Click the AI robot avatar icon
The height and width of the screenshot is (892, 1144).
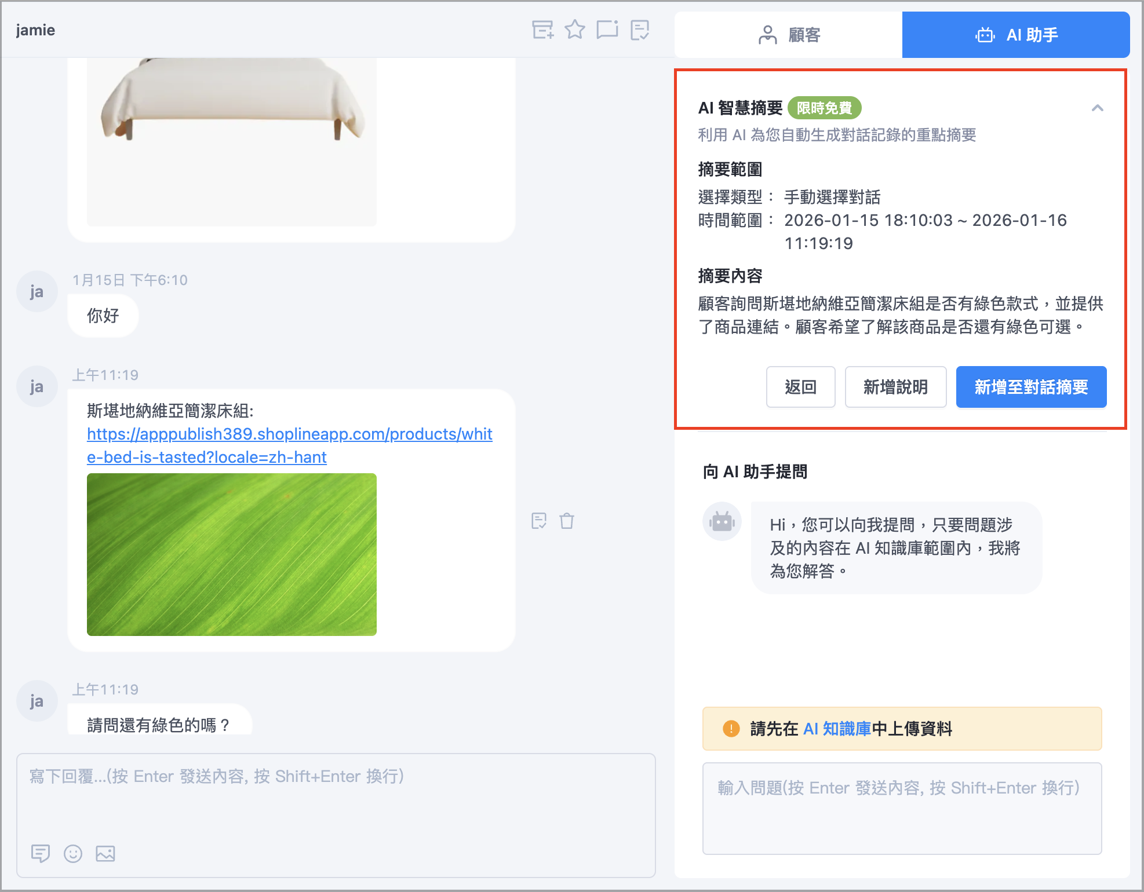tap(722, 521)
